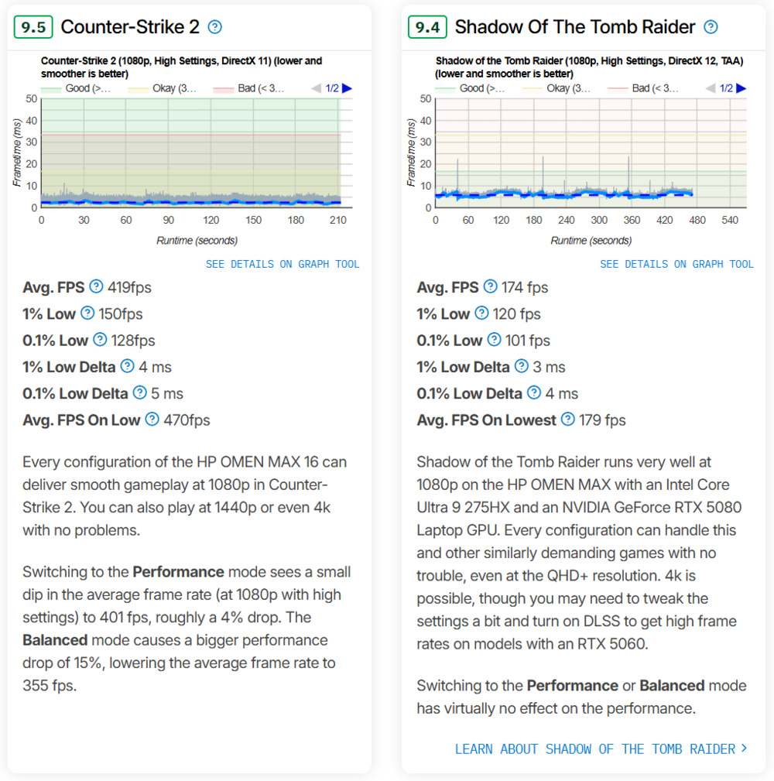774x781 pixels.
Task: Open Avg. FPS On Low info icon
Action: [x=152, y=420]
